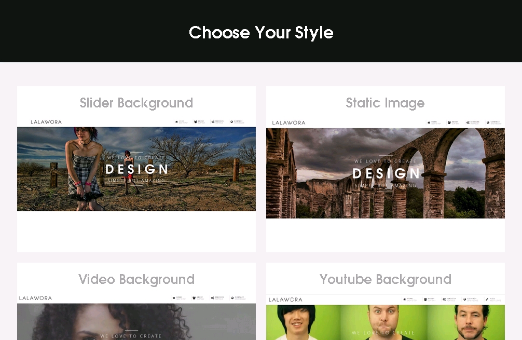Click the Services gears icon in Slider Background preview

pyautogui.click(x=213, y=122)
